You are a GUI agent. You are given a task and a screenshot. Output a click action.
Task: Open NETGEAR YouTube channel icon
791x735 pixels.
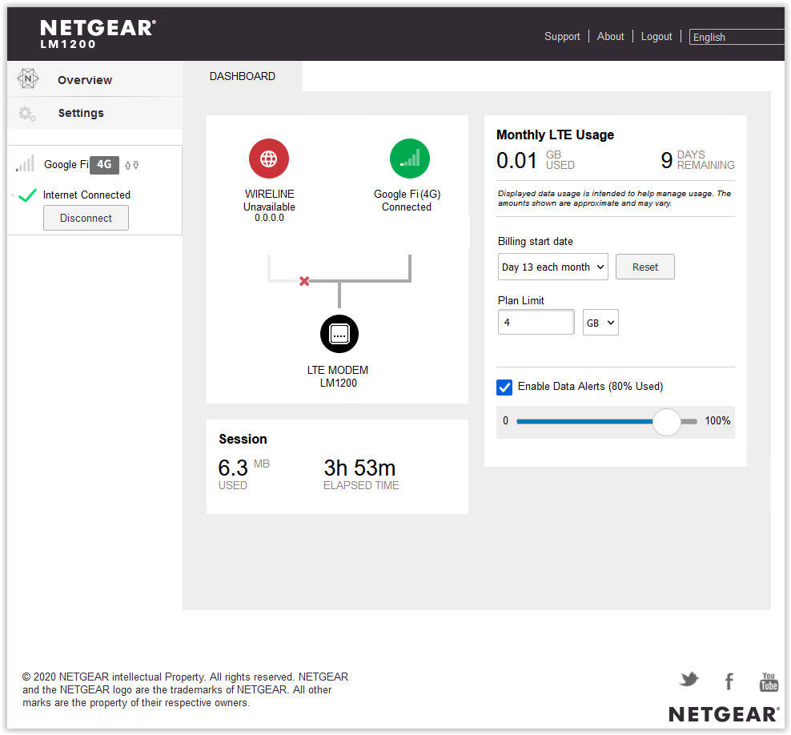(769, 681)
